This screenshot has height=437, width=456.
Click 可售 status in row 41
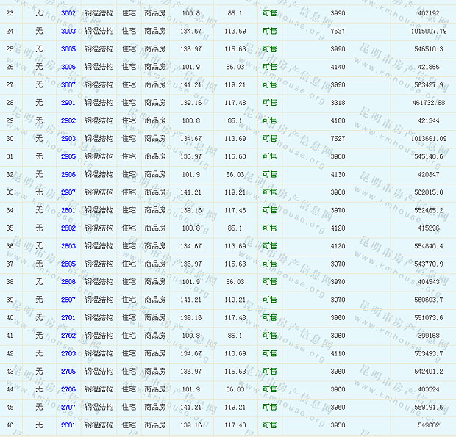pos(269,336)
